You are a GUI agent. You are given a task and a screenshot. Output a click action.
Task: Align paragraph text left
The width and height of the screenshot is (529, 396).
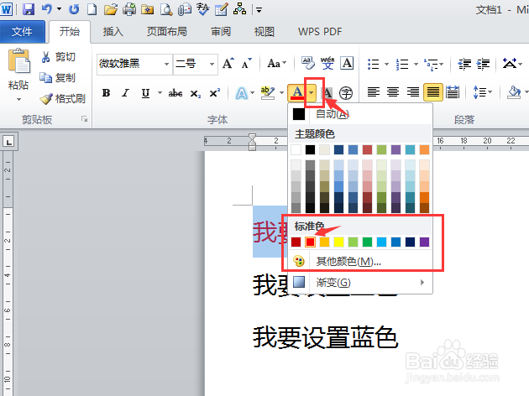pos(374,92)
